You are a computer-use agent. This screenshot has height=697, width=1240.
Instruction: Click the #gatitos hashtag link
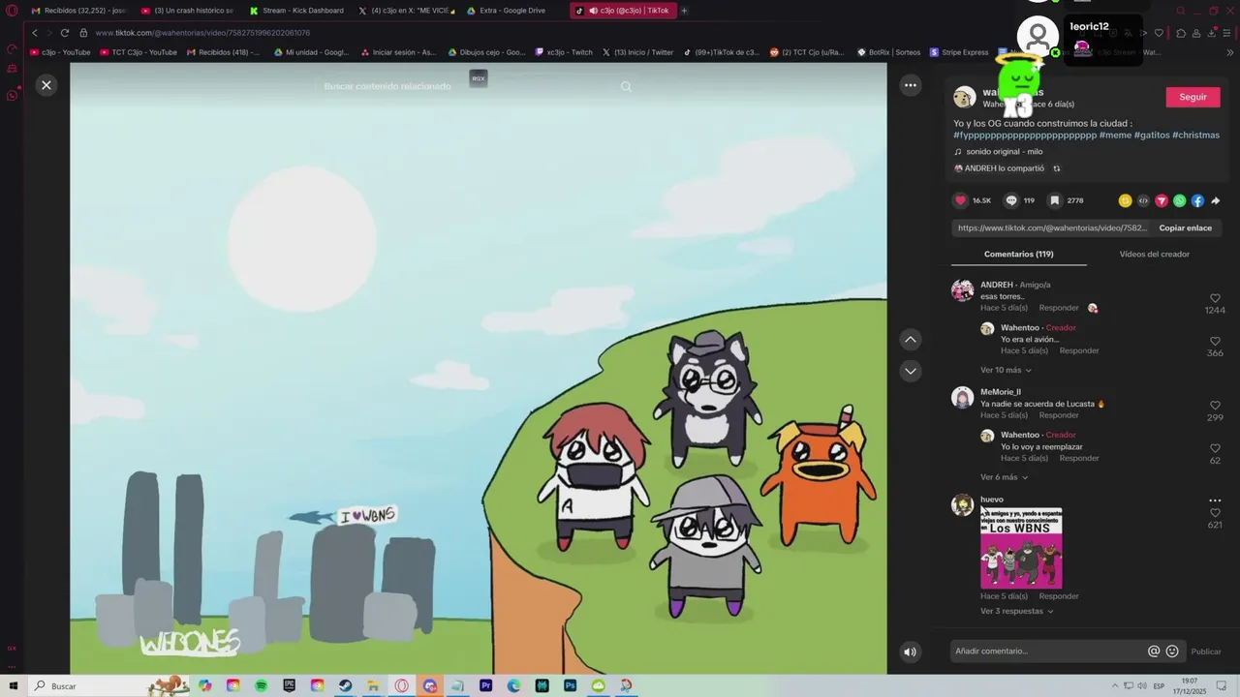click(1152, 136)
